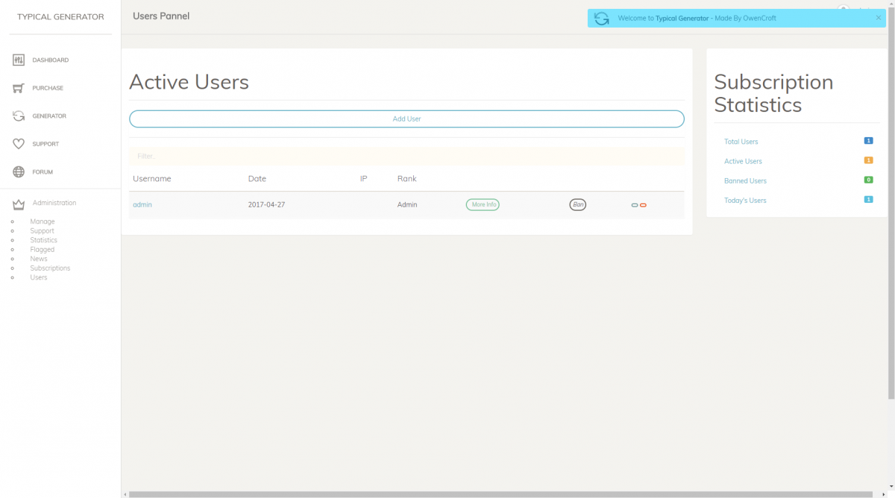Open Subscriptions in the Administration menu
Image resolution: width=895 pixels, height=498 pixels.
pyautogui.click(x=50, y=268)
